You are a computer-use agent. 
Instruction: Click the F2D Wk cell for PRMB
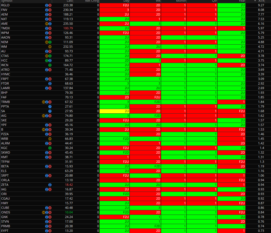coord(145,226)
